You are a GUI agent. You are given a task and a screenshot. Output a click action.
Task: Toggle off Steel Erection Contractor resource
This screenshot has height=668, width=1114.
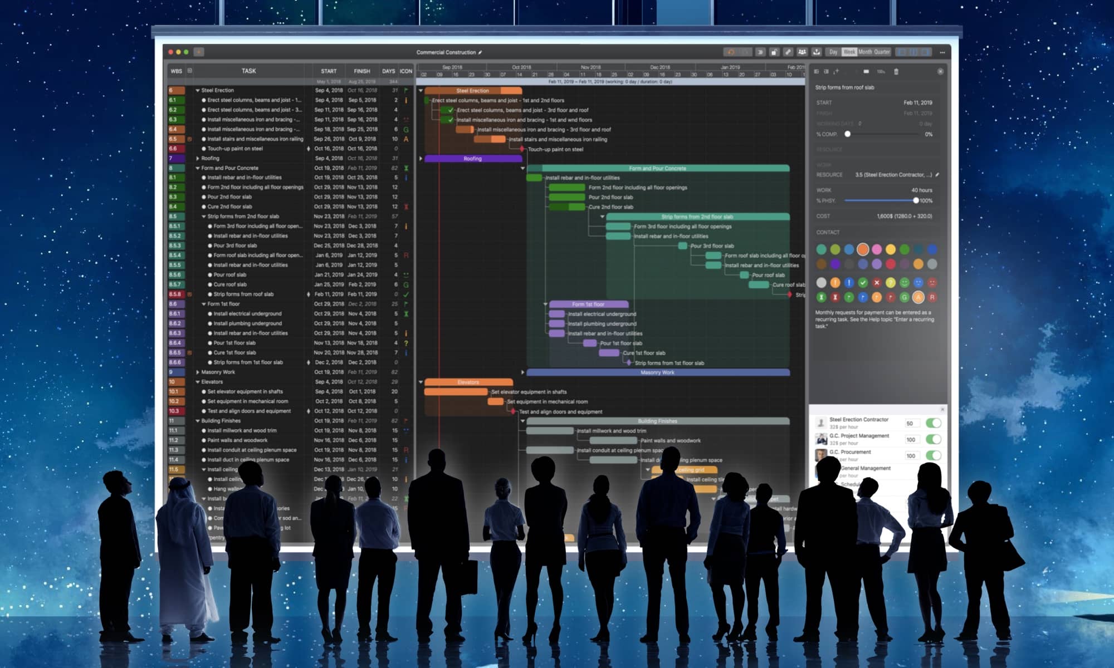[x=934, y=423]
